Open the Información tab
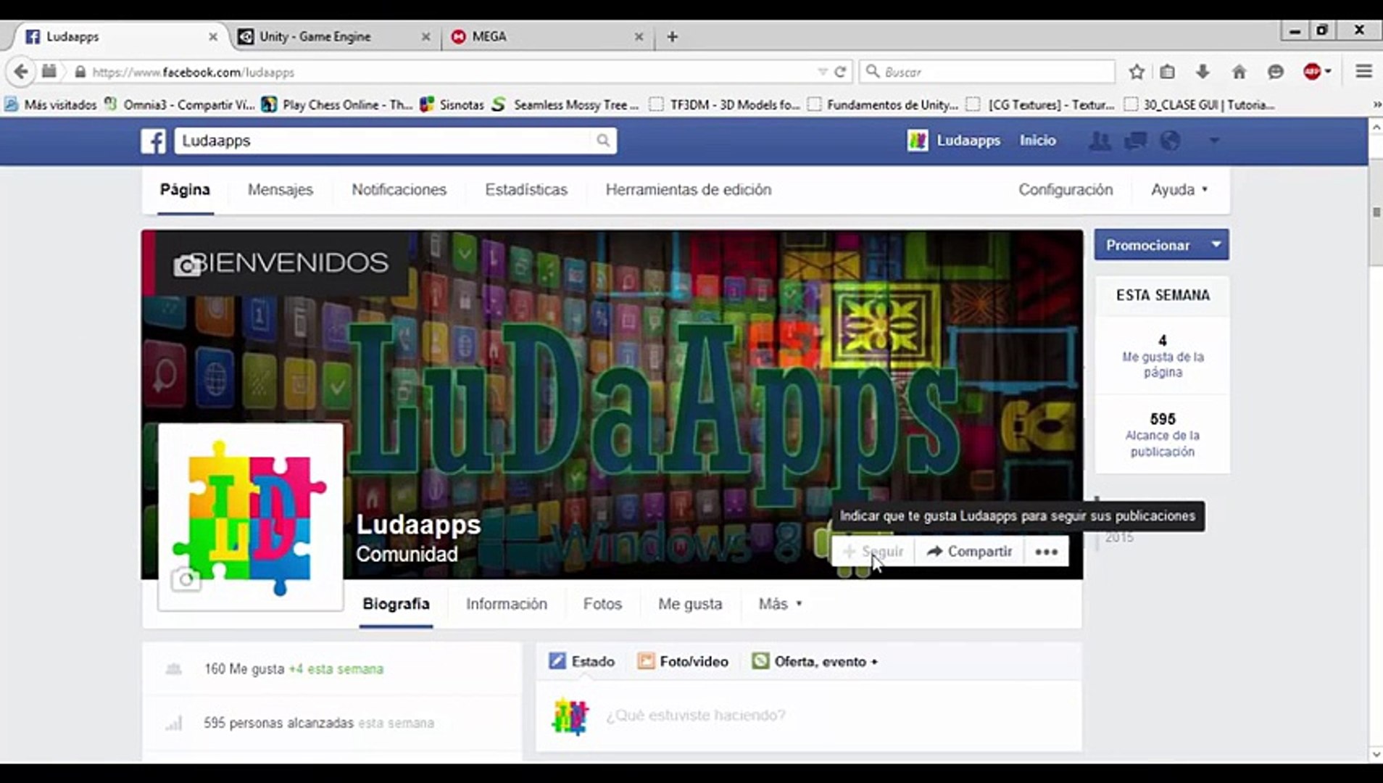 [x=507, y=604]
